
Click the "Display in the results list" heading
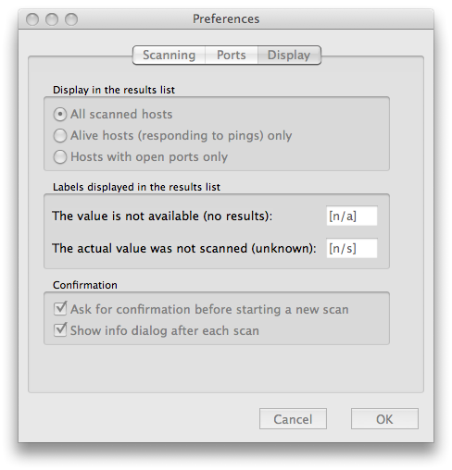click(114, 90)
